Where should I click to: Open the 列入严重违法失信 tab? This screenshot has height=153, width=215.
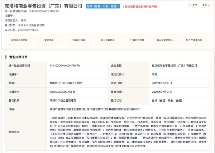(x=196, y=40)
